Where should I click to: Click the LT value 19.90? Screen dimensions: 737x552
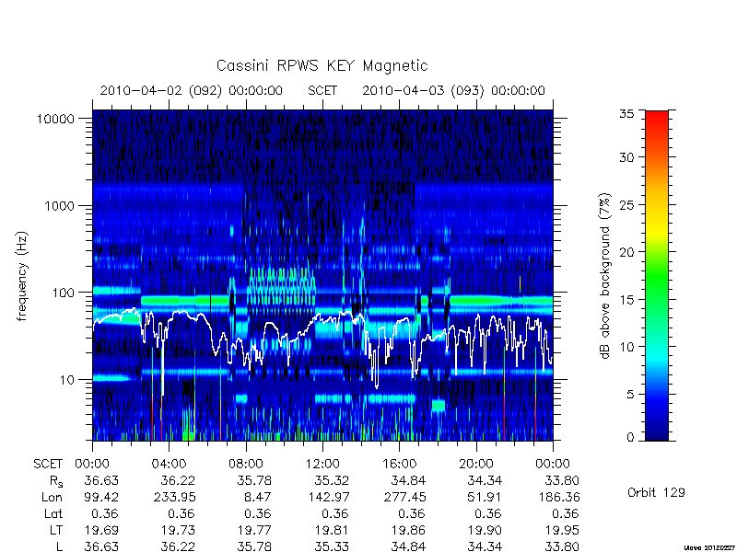485,530
